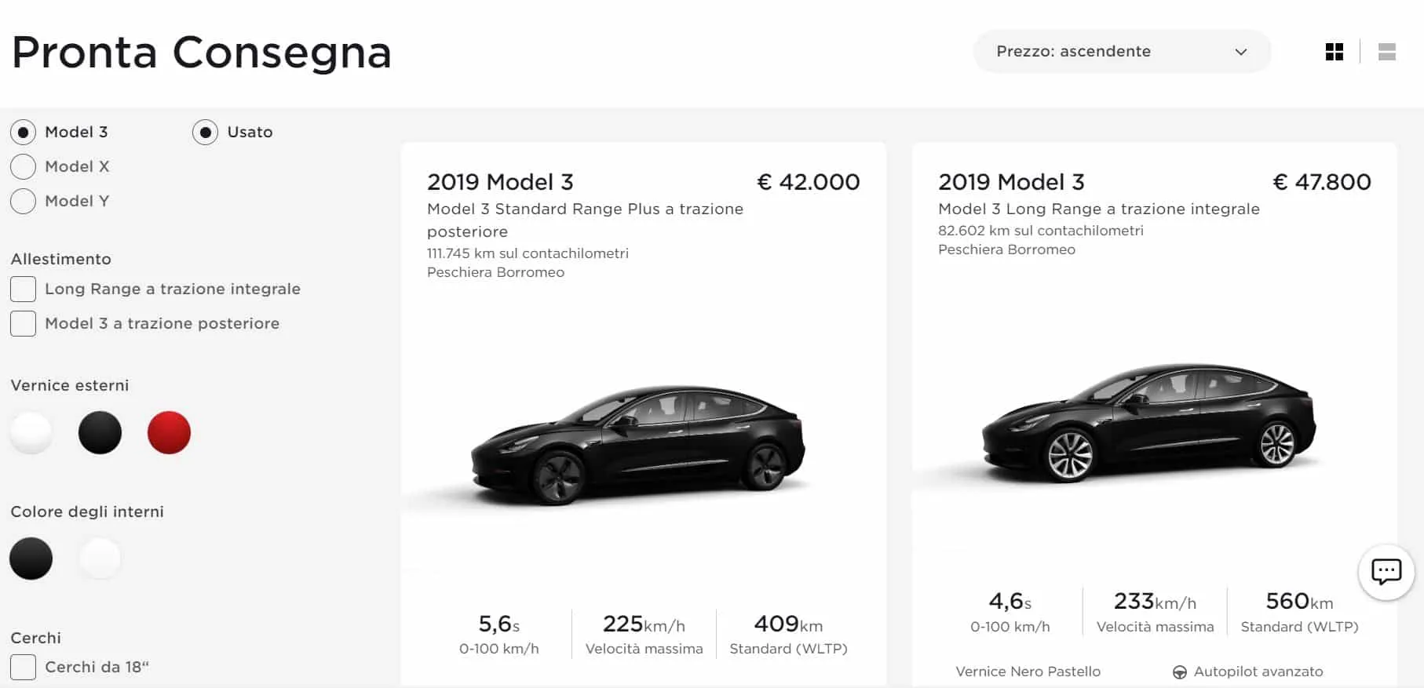Select the Model Y radio button
The height and width of the screenshot is (688, 1424).
point(23,201)
